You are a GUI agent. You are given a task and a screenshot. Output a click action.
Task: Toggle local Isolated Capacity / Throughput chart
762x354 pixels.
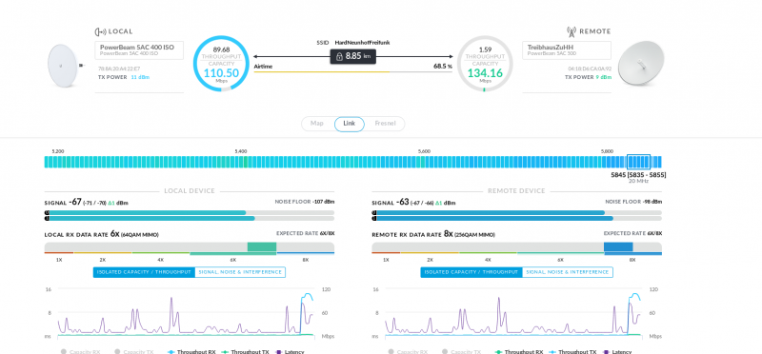click(x=144, y=272)
